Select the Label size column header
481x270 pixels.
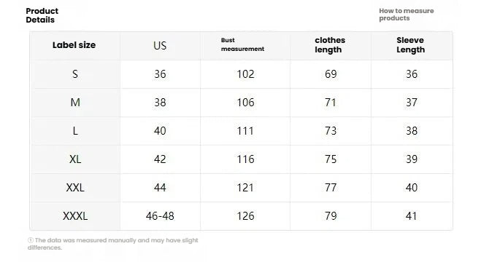[x=74, y=45]
